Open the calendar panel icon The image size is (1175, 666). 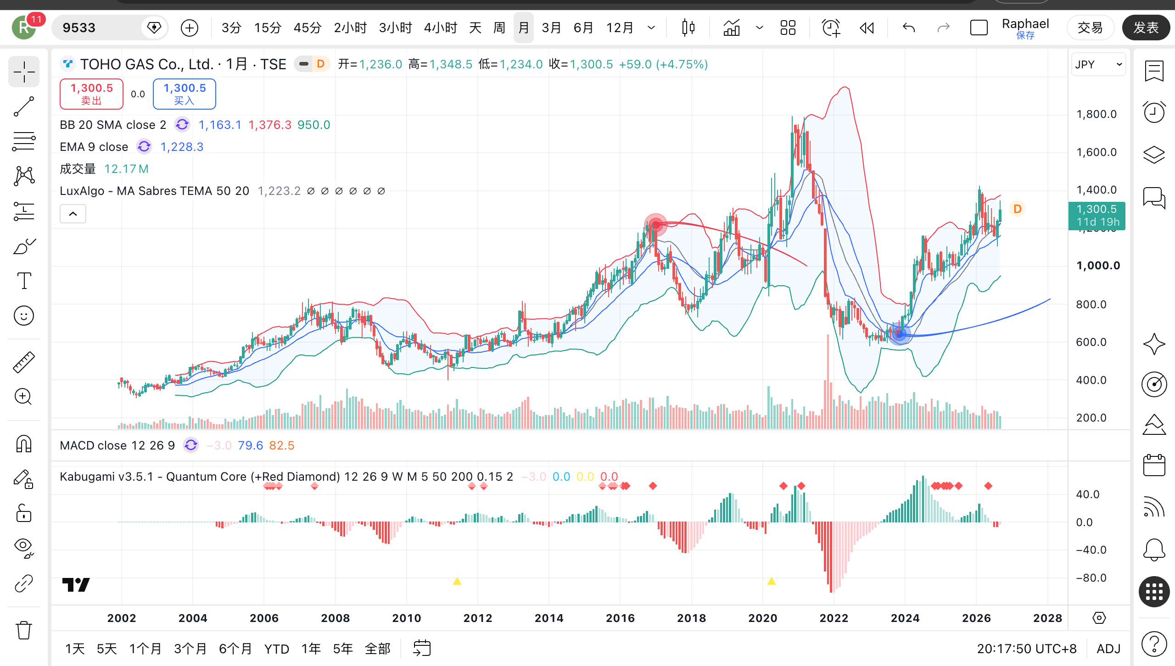(x=1154, y=466)
